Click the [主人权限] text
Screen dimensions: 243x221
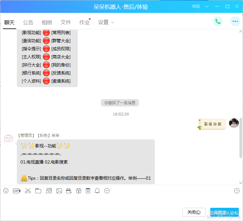(x=31, y=57)
